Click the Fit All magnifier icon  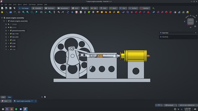[24, 12]
